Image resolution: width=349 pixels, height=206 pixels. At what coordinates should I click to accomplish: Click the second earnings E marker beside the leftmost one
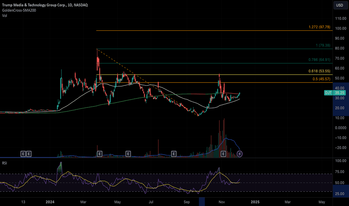point(29,154)
